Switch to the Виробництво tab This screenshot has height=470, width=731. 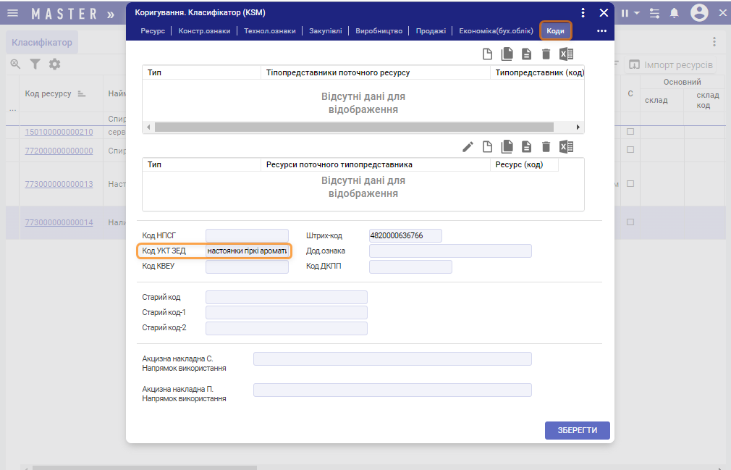(x=379, y=31)
